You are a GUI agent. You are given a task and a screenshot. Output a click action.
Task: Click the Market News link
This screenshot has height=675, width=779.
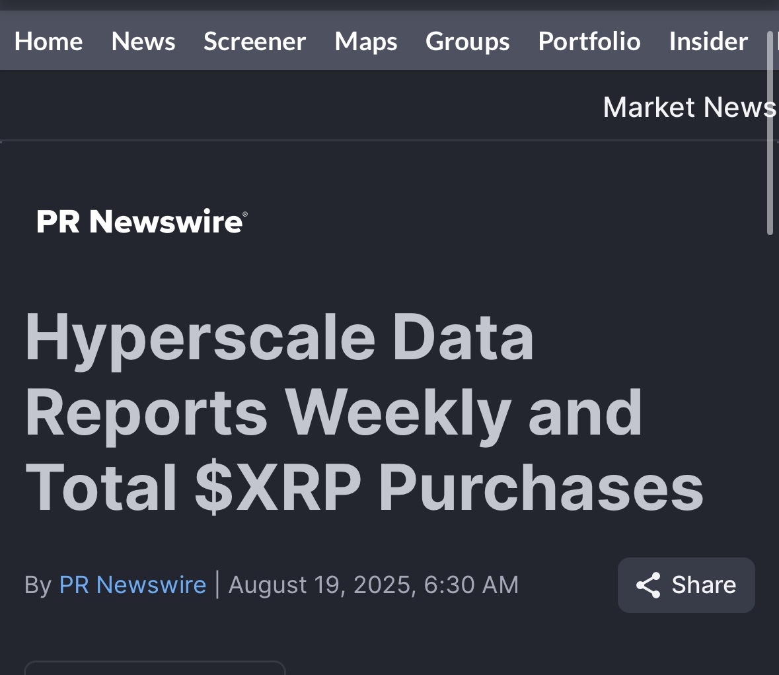(x=690, y=107)
